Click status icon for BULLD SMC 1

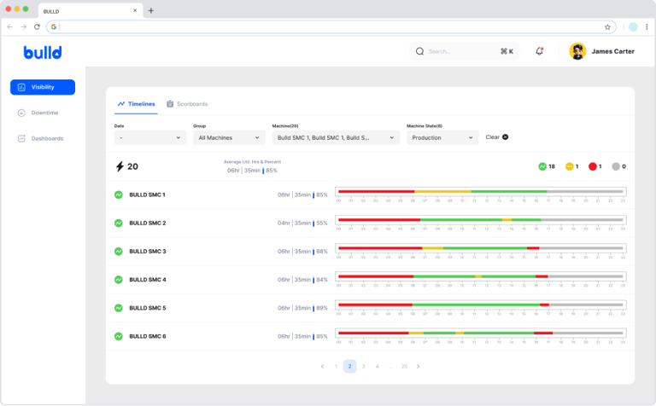tap(119, 194)
